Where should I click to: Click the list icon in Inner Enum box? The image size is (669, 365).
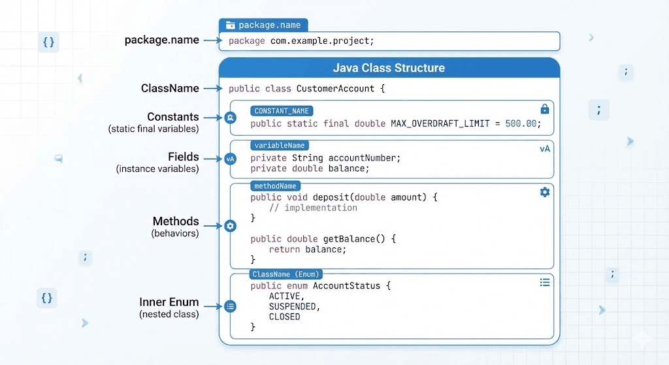(x=544, y=282)
